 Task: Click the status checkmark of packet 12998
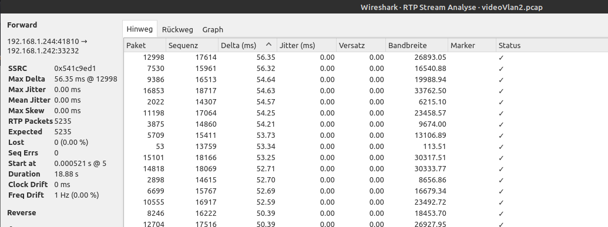tap(501, 57)
